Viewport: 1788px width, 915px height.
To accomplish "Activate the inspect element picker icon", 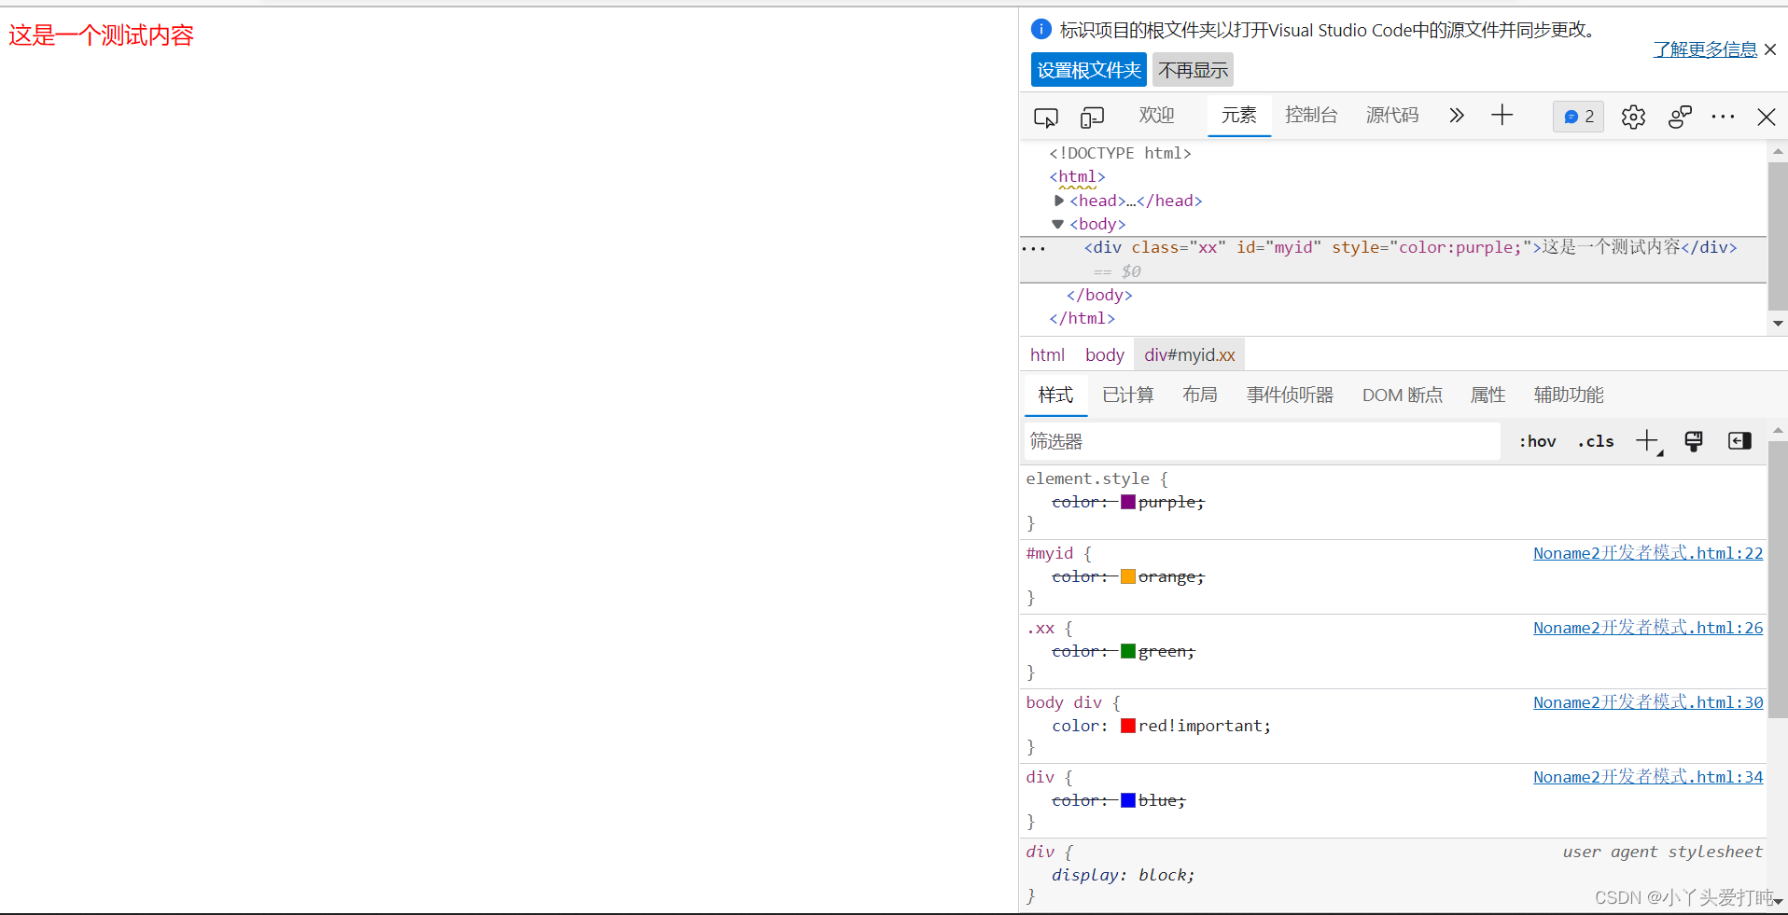I will click(x=1046, y=117).
